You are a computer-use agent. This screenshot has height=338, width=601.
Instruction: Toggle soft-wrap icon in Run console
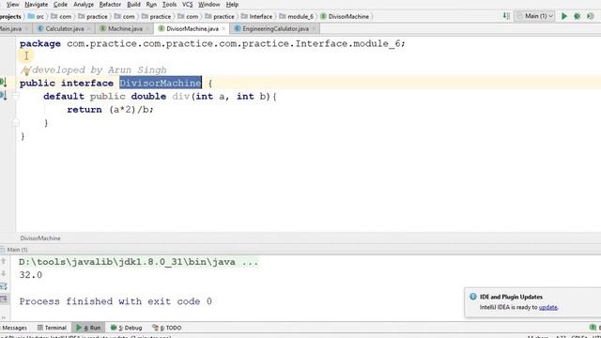4,285
